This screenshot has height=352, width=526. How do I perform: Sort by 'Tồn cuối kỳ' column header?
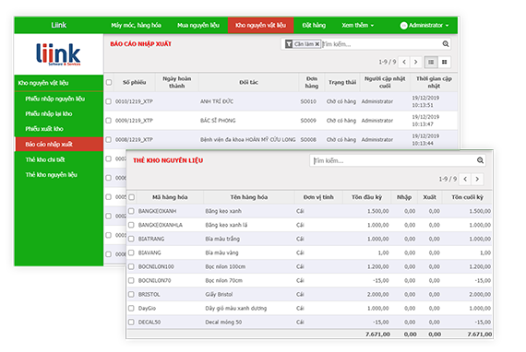(467, 197)
